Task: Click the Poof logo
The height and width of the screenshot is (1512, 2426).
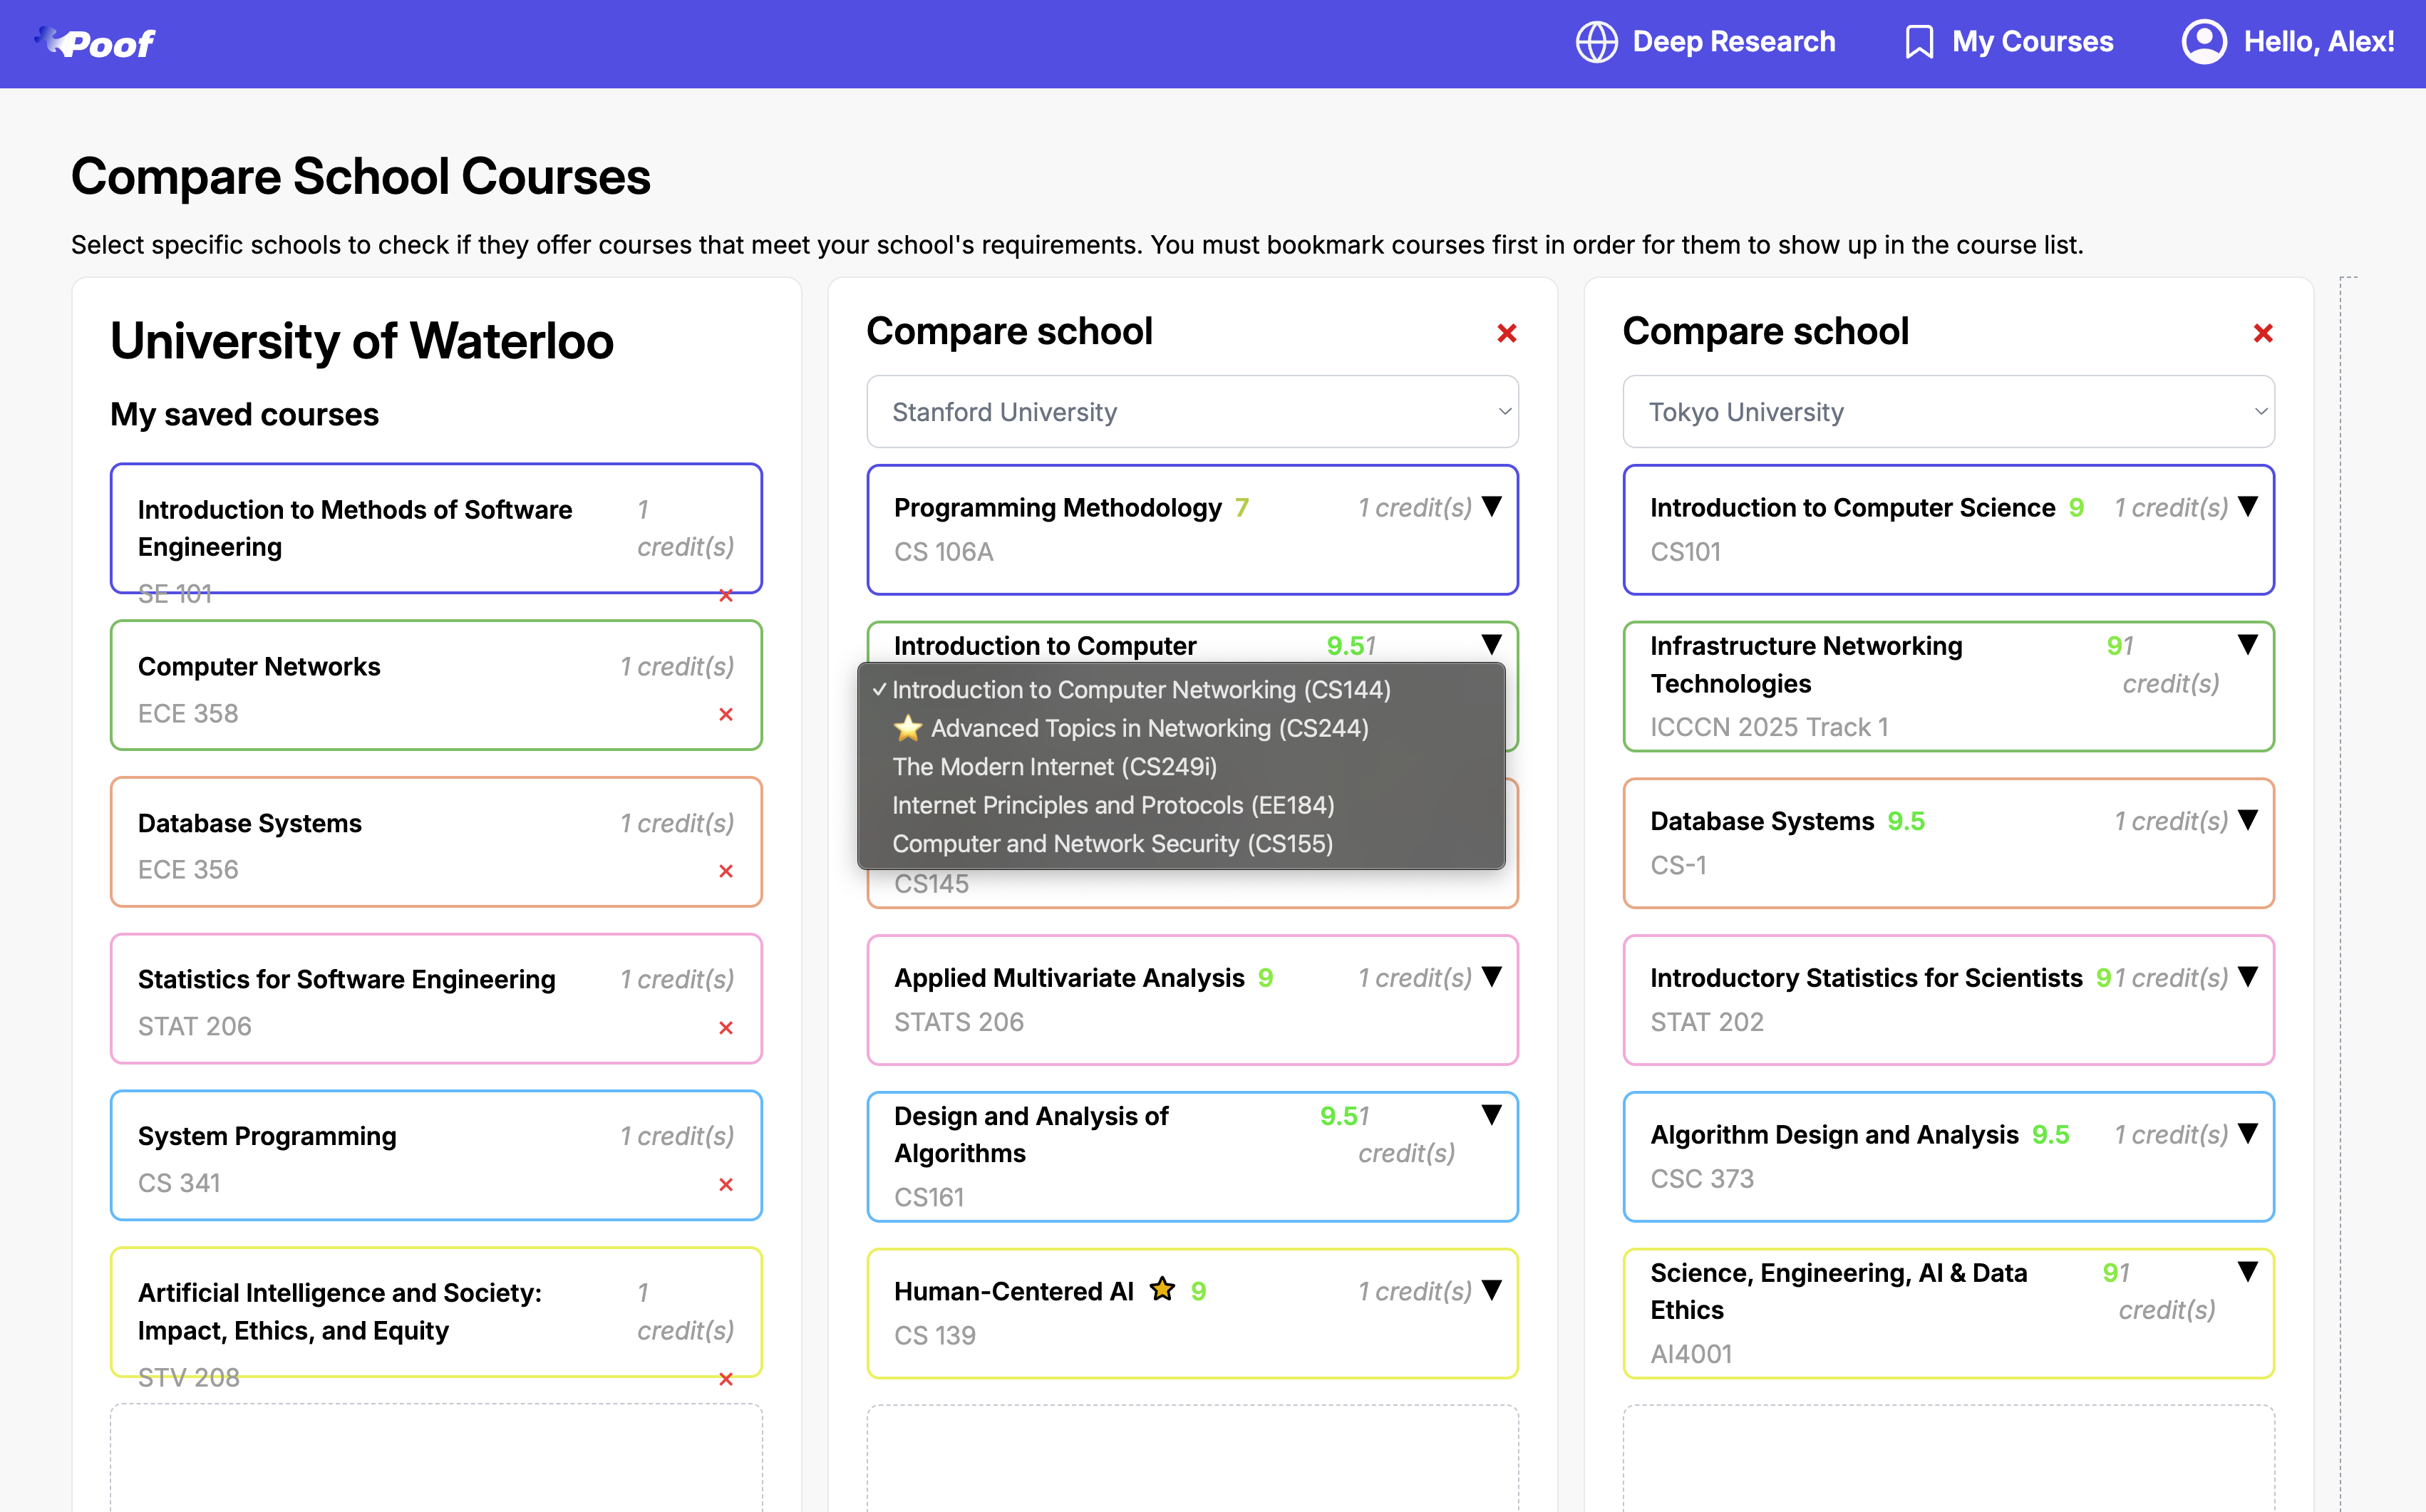Action: coord(97,43)
